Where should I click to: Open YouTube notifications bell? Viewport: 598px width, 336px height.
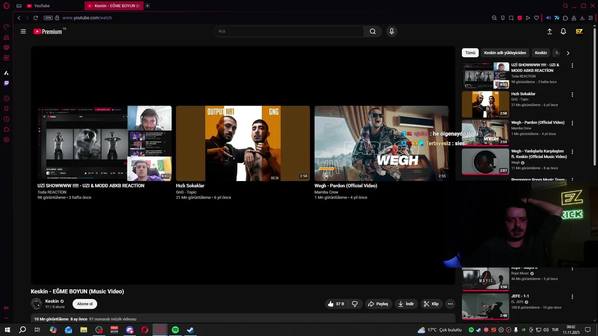click(563, 31)
